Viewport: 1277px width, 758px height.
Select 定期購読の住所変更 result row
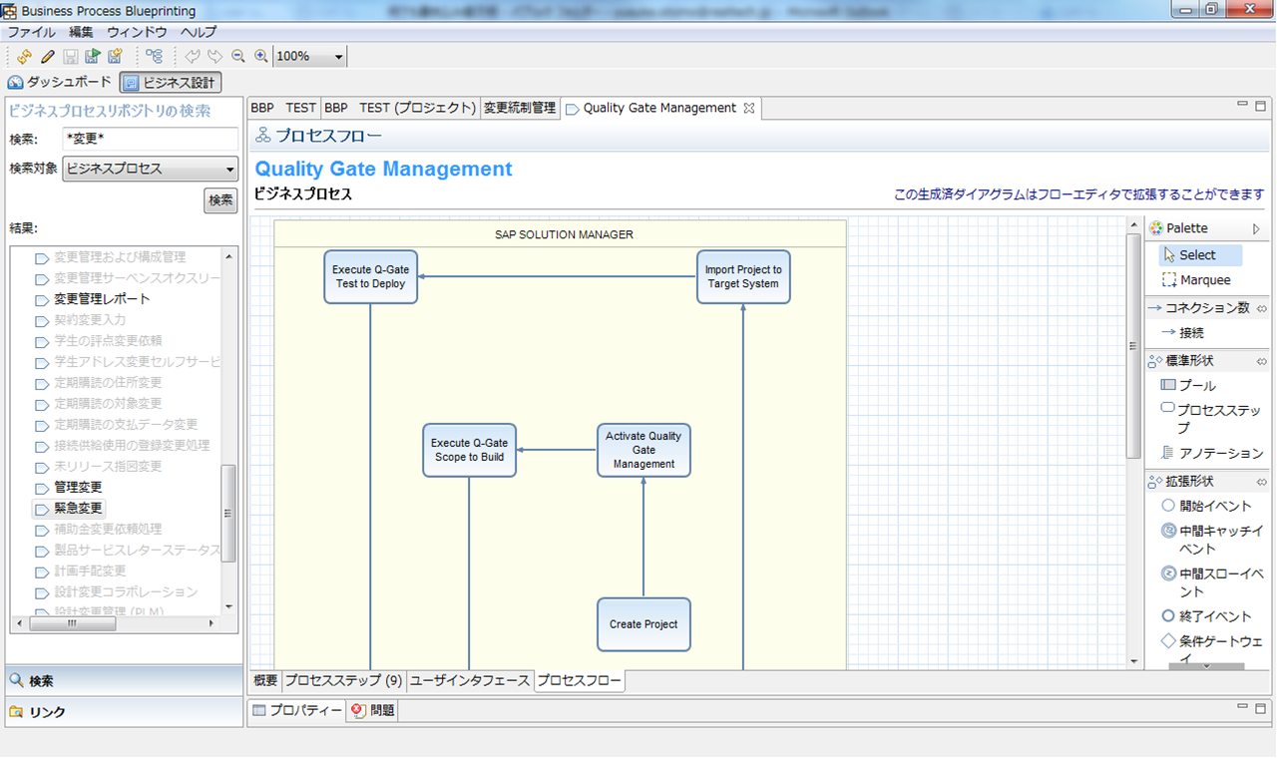[x=108, y=383]
